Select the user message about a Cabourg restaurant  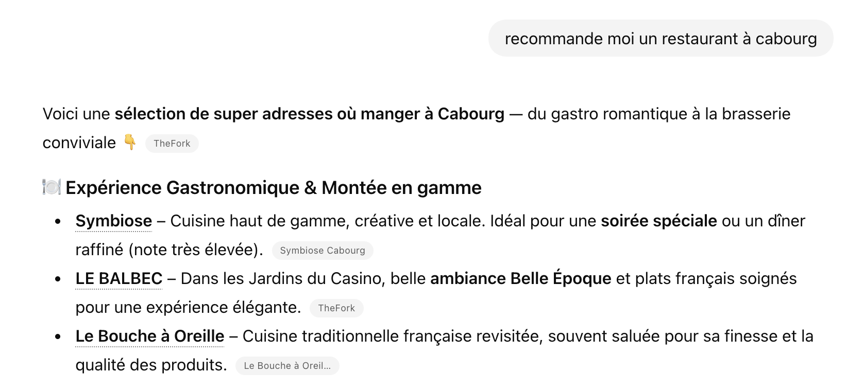click(660, 39)
